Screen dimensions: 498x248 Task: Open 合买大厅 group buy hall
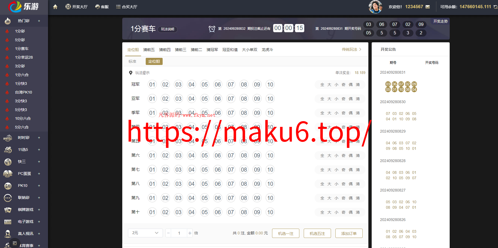click(x=127, y=7)
